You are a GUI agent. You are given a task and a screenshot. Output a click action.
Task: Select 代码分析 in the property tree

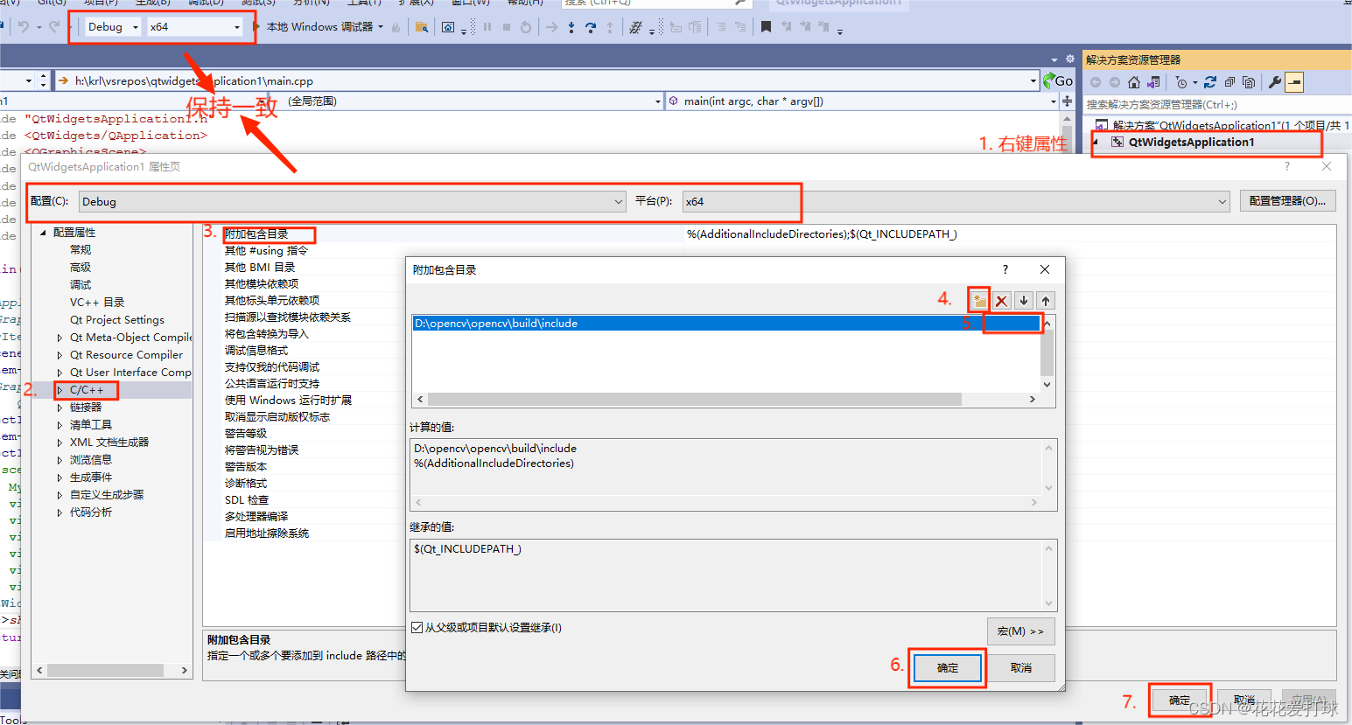[91, 512]
